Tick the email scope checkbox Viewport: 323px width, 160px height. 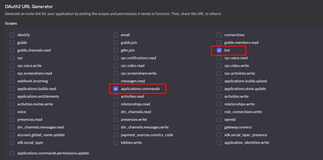point(116,35)
